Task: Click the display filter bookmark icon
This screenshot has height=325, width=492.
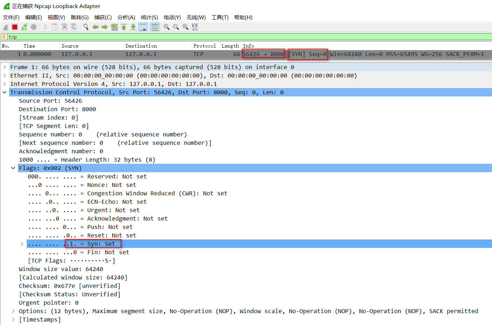Action: [4, 37]
